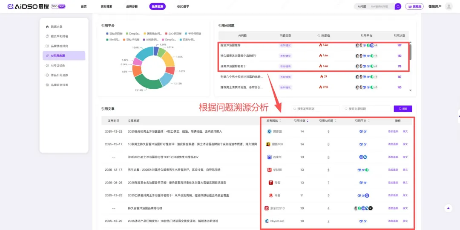Image resolution: width=460 pixels, height=230 pixels.
Task: Click the purple search icon in header
Action: click(x=398, y=6)
